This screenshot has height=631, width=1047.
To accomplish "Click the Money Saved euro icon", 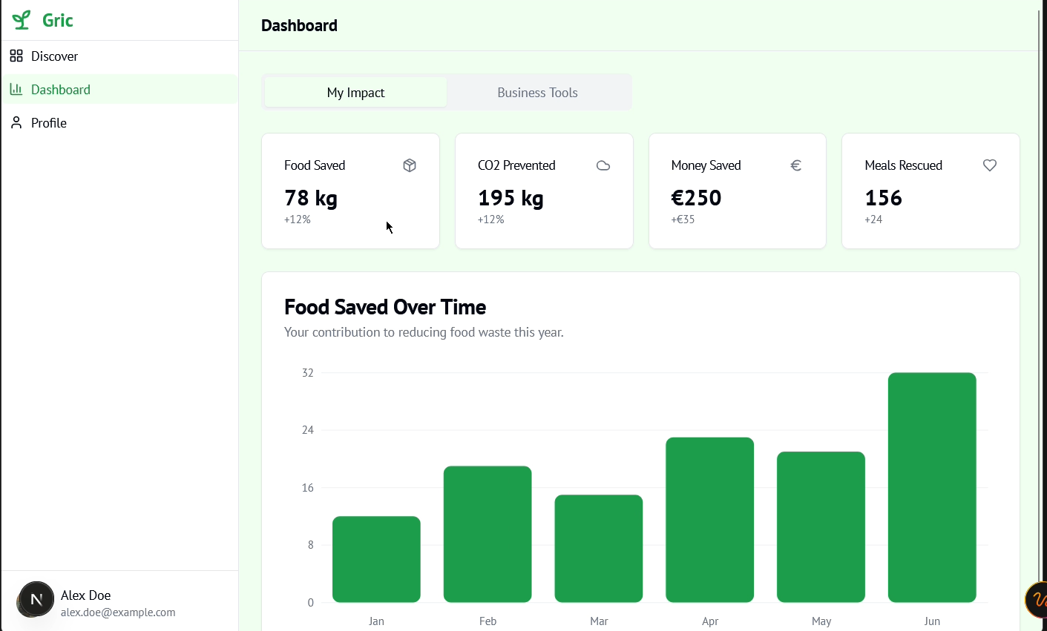I will (x=796, y=165).
